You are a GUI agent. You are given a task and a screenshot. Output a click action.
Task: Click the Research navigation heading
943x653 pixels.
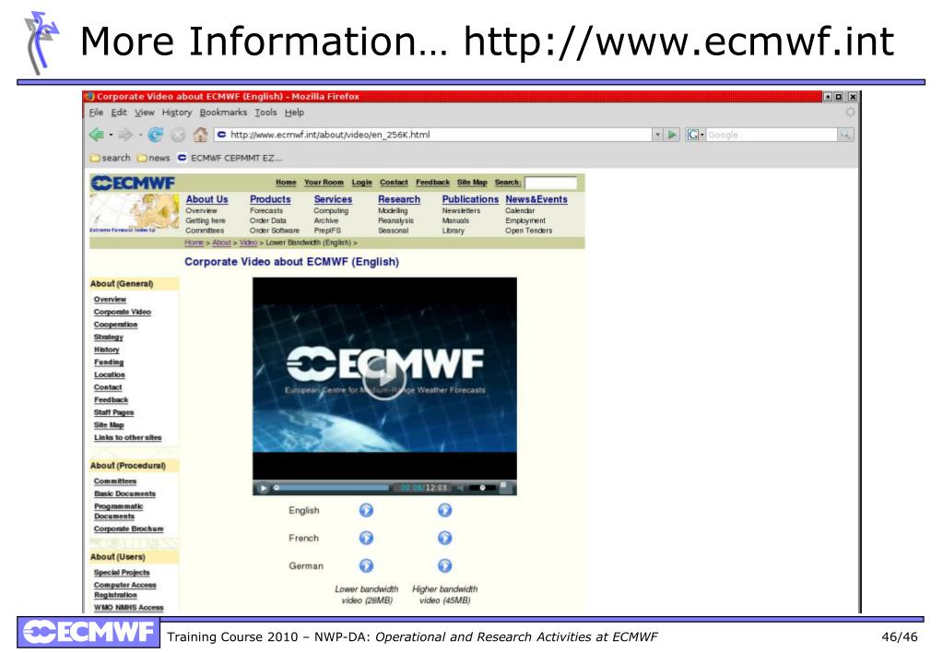tap(399, 199)
